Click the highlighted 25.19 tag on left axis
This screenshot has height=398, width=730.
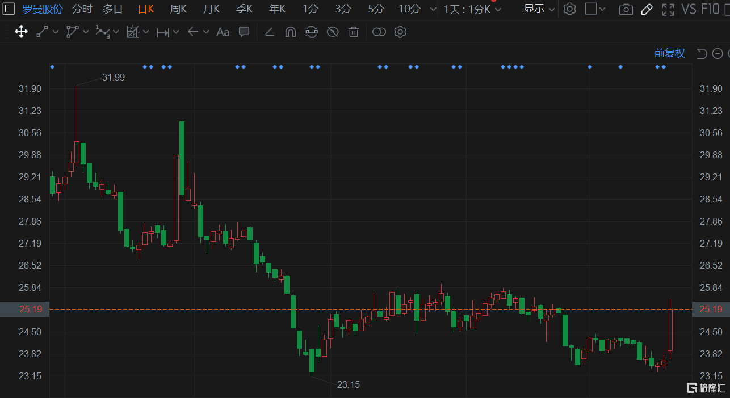pyautogui.click(x=24, y=309)
